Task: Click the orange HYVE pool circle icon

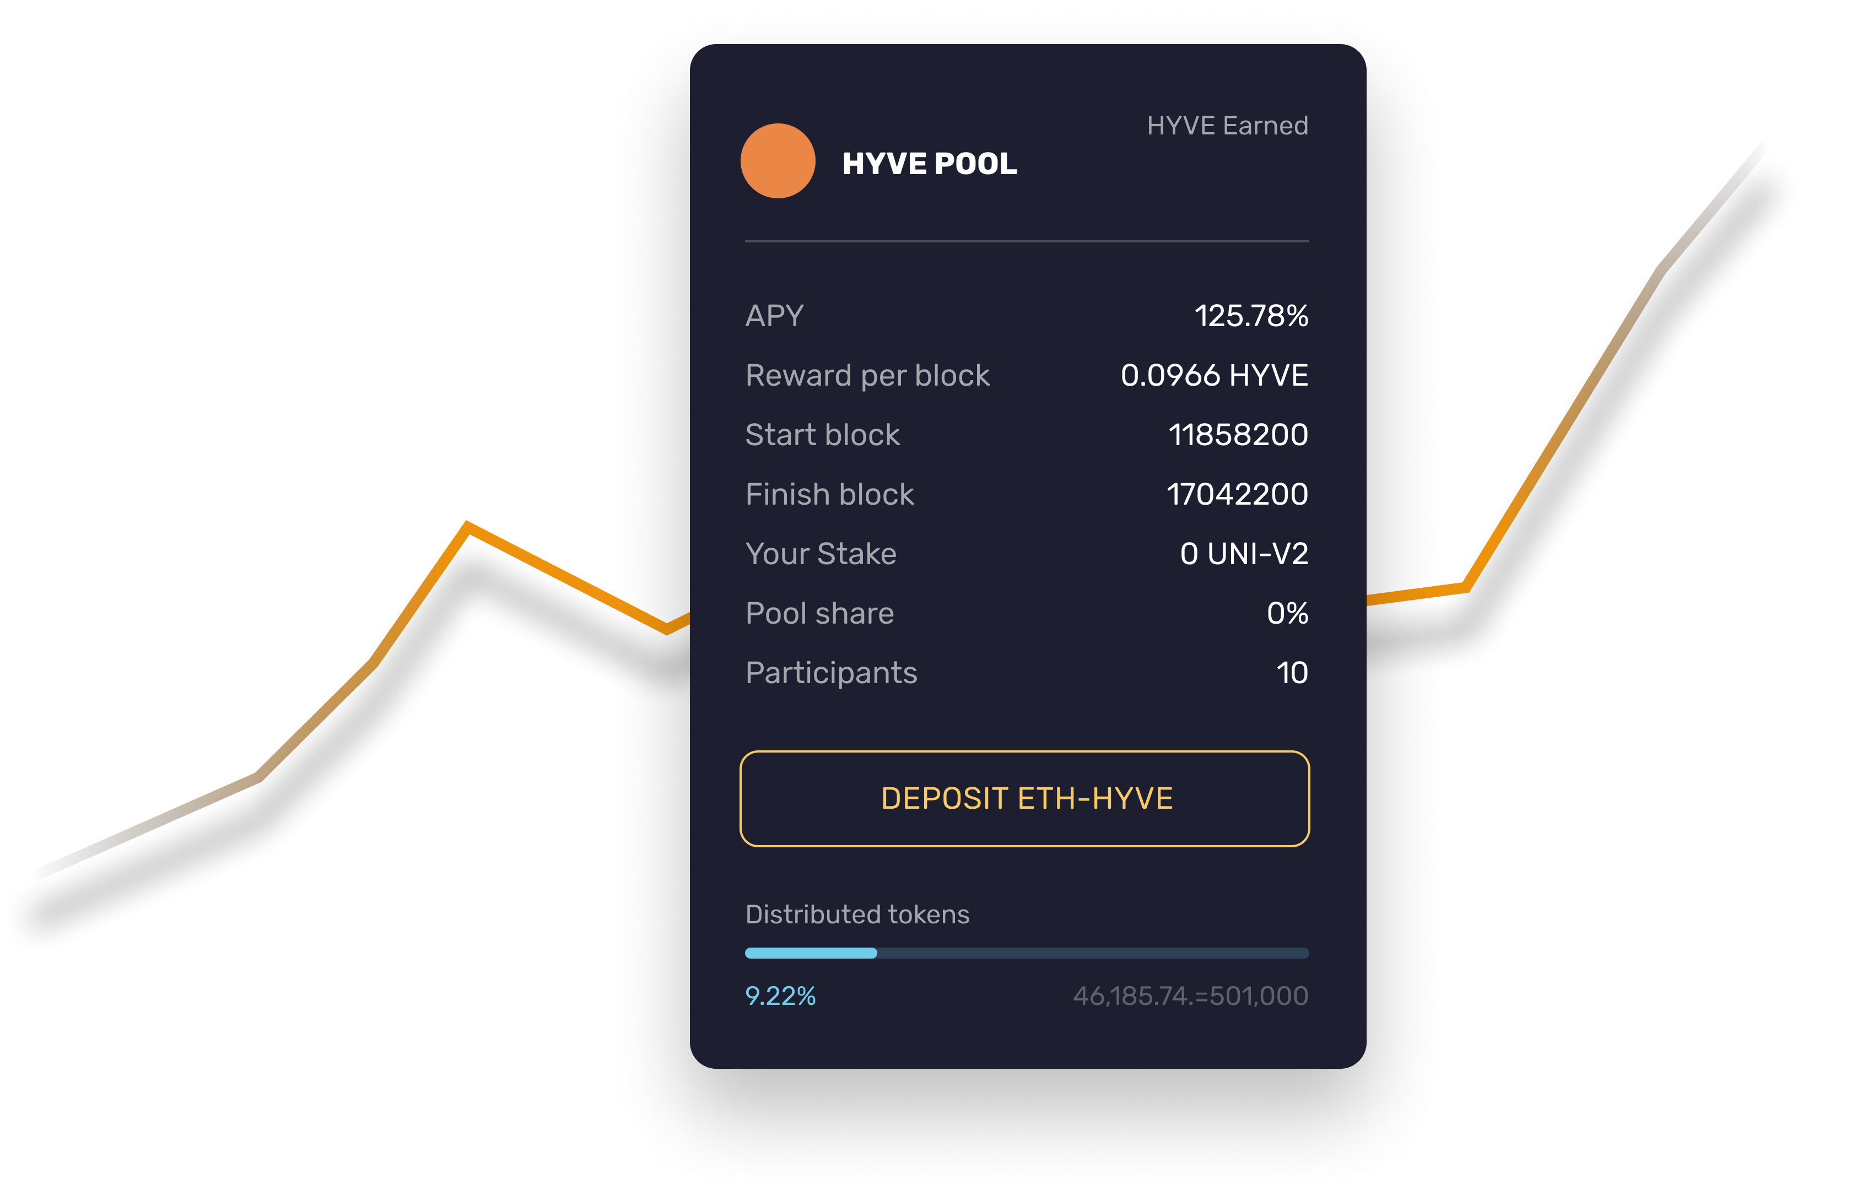Action: point(778,161)
